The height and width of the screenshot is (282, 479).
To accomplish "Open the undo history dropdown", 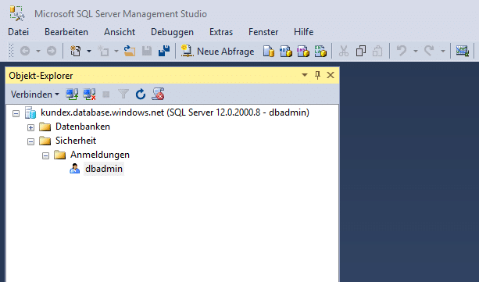I will point(416,51).
